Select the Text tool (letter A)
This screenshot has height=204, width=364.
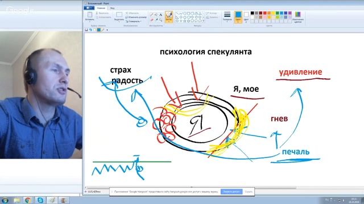[160, 15]
